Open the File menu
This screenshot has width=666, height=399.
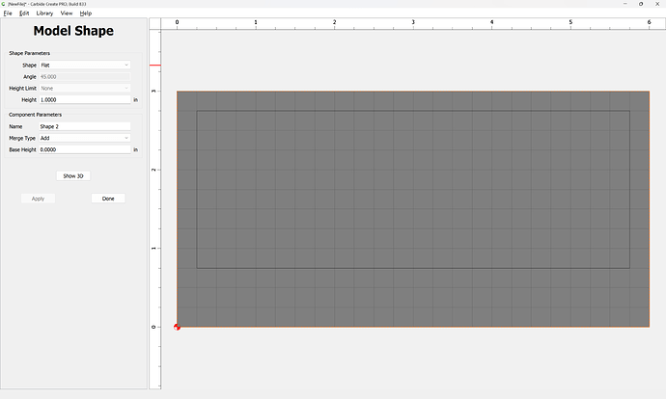[8, 13]
